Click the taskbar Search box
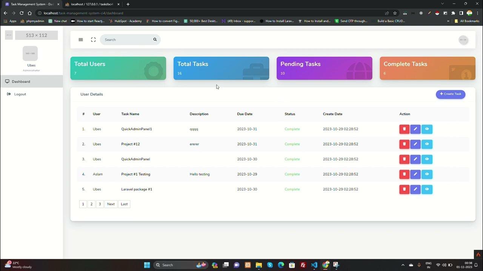Viewport: 483px width, 271px height. (x=181, y=265)
